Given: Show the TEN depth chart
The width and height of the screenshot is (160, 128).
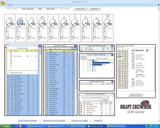Looking at the screenshot, I should [125, 85].
